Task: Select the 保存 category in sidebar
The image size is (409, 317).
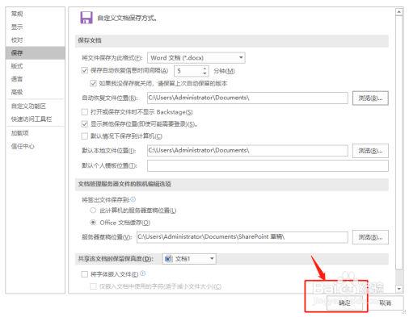Action: click(35, 52)
